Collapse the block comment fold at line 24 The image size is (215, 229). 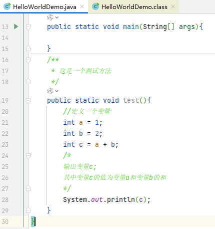pos(28,156)
